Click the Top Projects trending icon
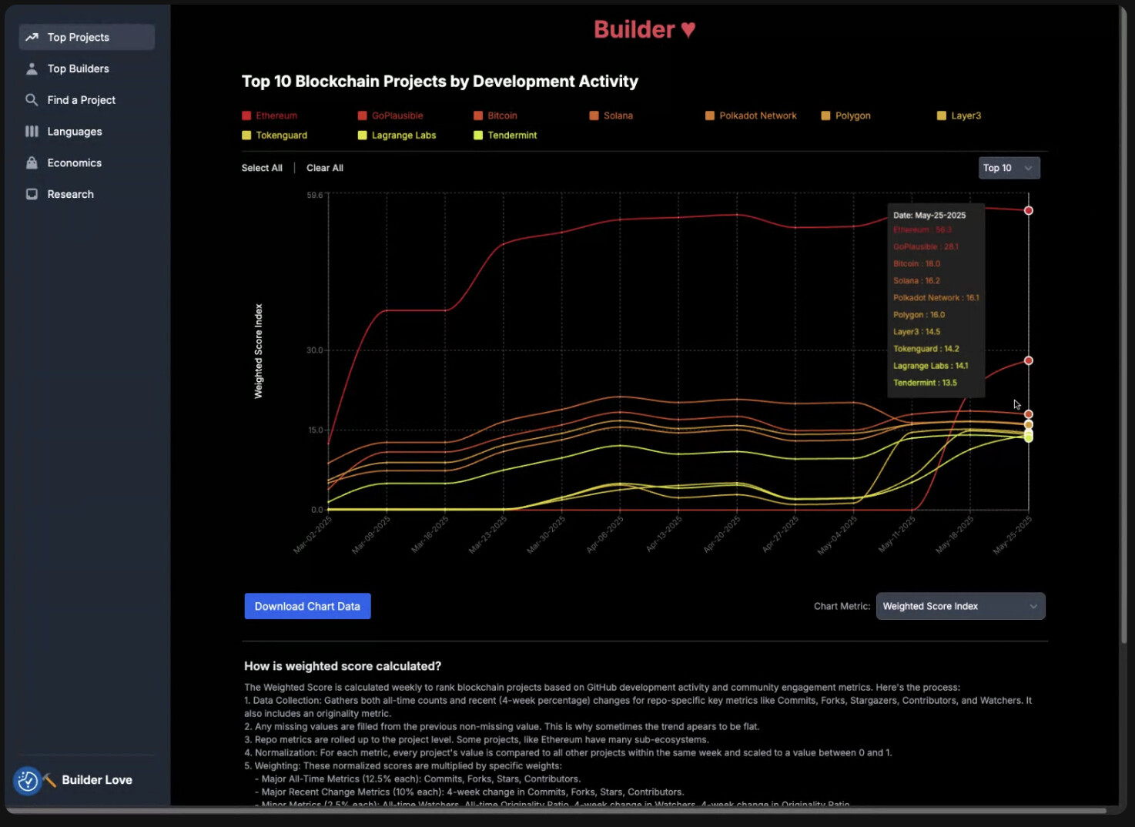This screenshot has height=827, width=1135. point(32,37)
